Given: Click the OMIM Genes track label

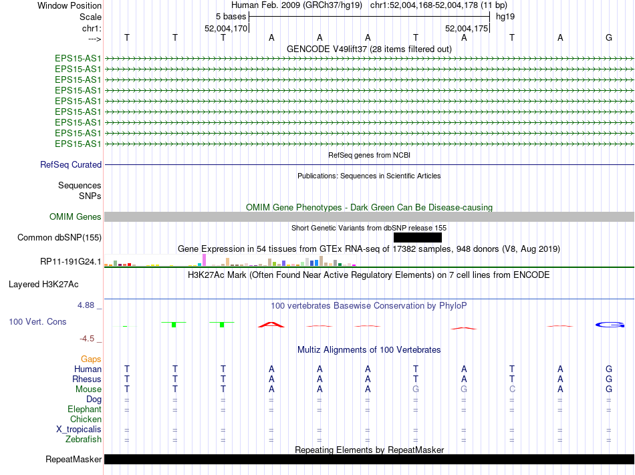Looking at the screenshot, I should (x=75, y=217).
